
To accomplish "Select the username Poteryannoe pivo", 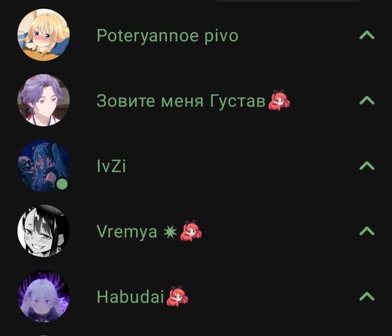I will click(x=167, y=37).
